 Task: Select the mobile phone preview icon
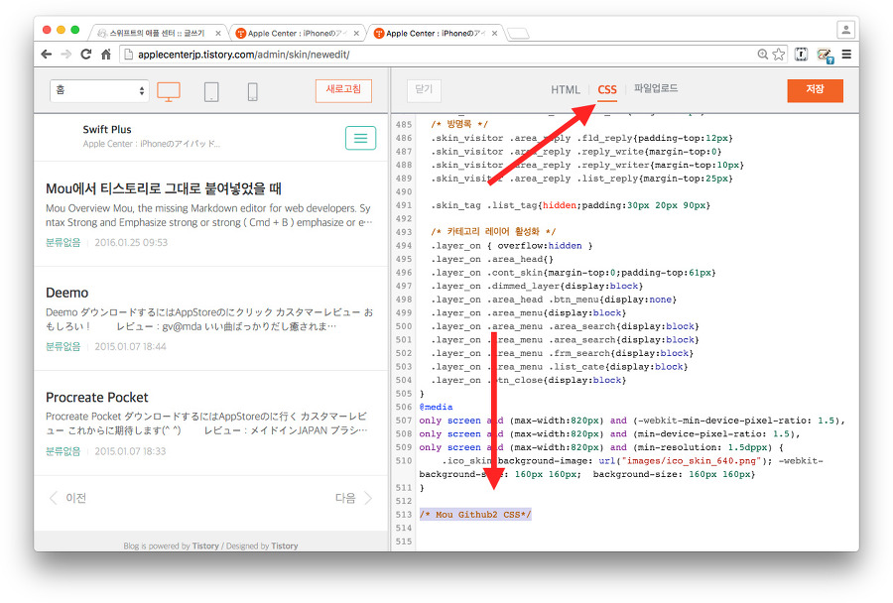tap(253, 91)
